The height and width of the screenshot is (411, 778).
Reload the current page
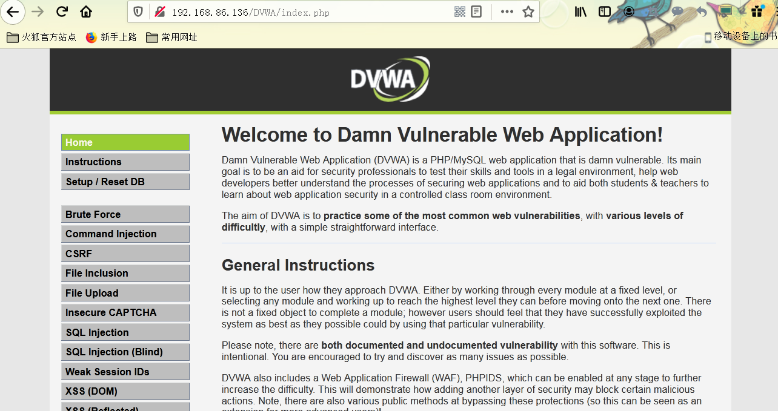coord(62,12)
